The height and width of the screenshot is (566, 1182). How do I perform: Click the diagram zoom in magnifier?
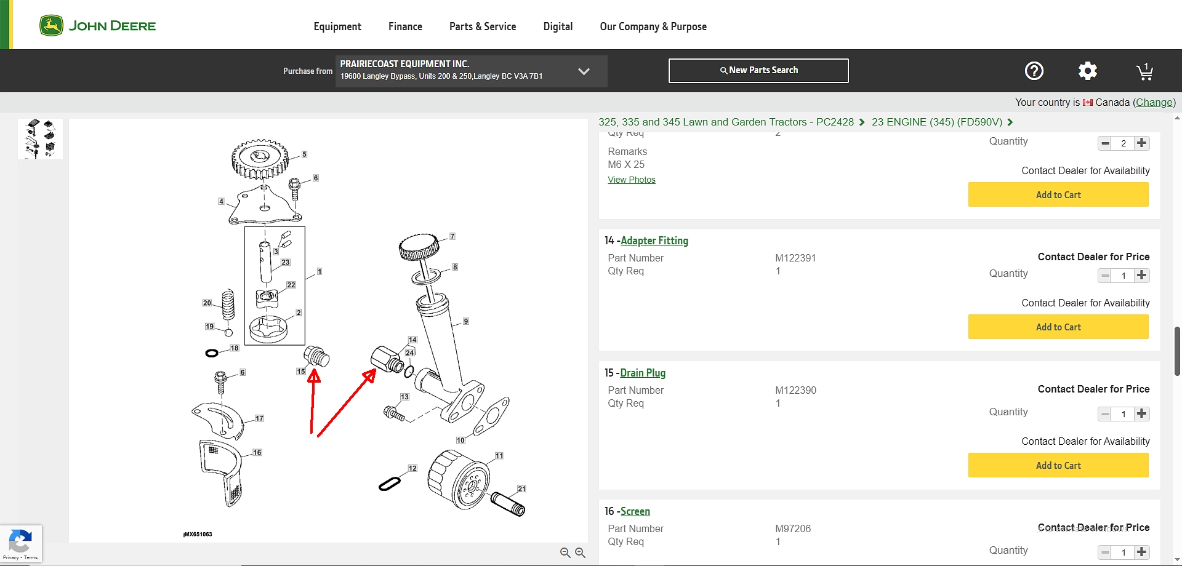pyautogui.click(x=580, y=552)
